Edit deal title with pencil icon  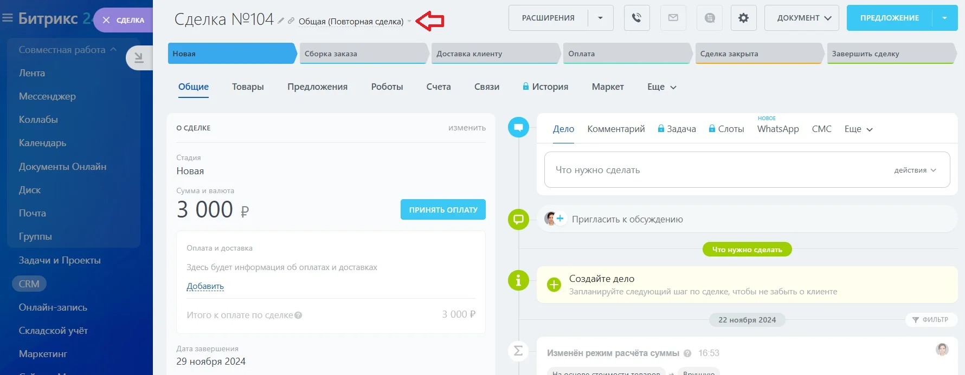[x=281, y=21]
